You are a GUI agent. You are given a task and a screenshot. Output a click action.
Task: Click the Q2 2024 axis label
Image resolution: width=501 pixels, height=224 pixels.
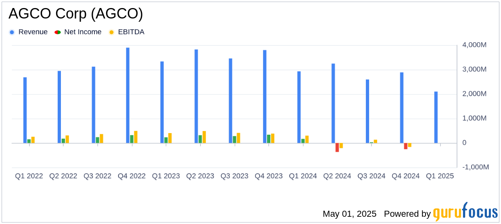point(337,176)
